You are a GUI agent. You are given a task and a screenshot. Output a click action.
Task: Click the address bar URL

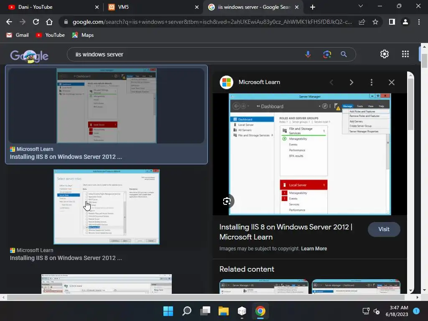click(x=211, y=22)
